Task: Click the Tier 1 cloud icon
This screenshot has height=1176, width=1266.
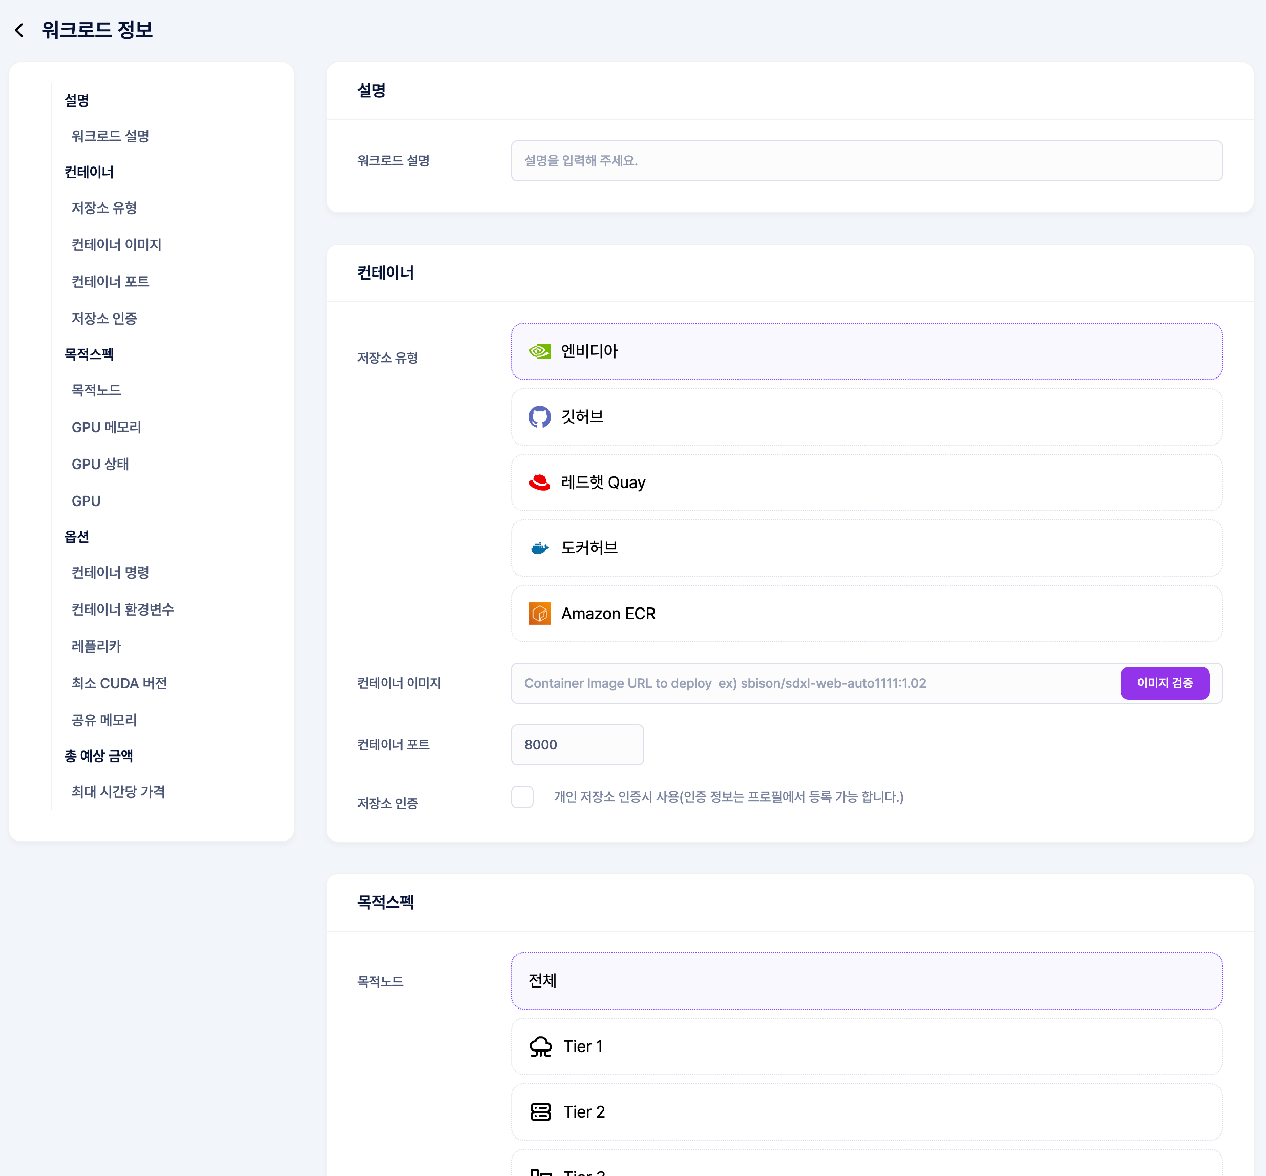Action: point(541,1046)
